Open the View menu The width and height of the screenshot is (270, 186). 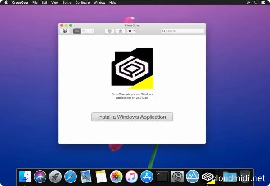coord(55,2)
